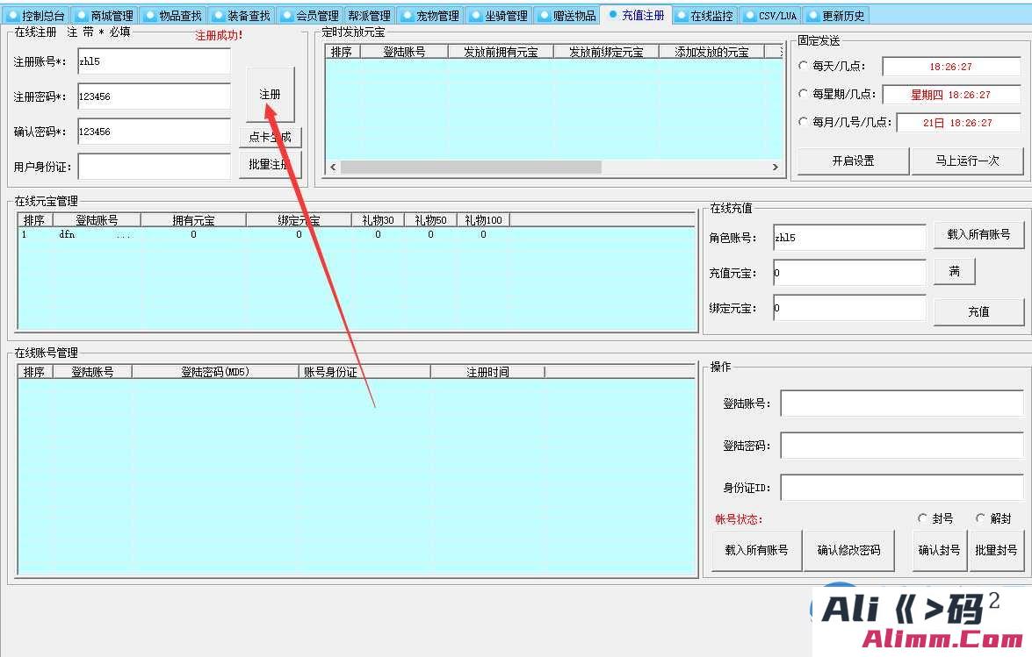Focus the 身份证ID input field
Viewport: 1032px width, 657px height.
pyautogui.click(x=902, y=488)
